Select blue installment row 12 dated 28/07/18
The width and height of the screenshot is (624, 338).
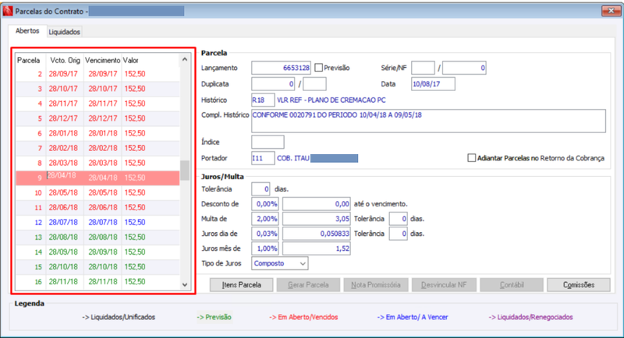pos(98,223)
